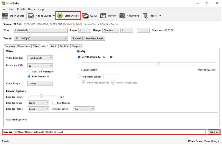
Task: Click the Add to Queue picture icon
Action: (x=31, y=16)
